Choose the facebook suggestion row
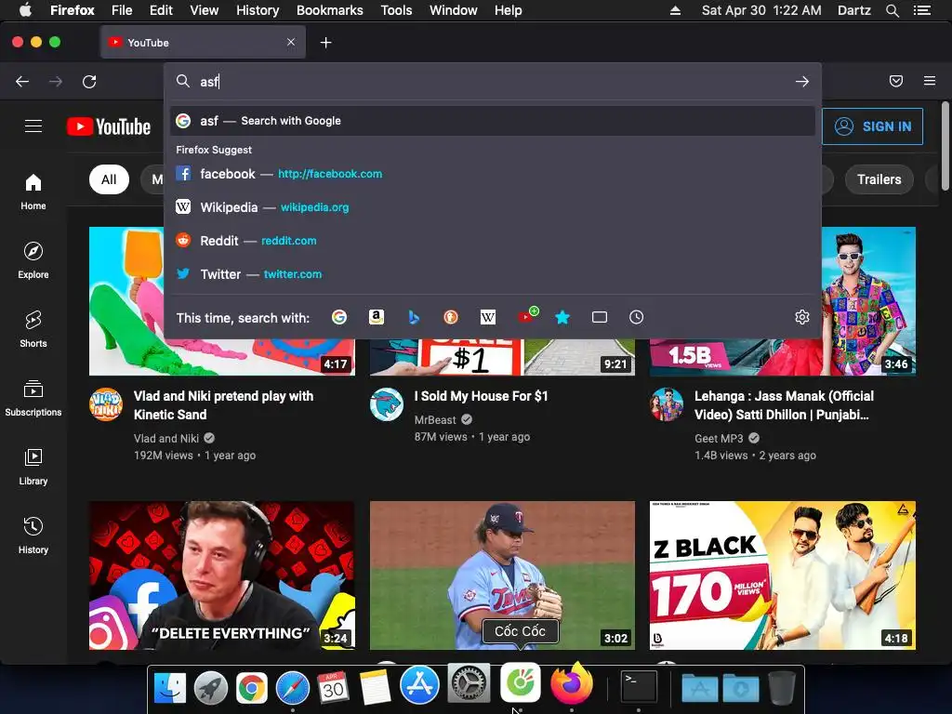Image resolution: width=952 pixels, height=714 pixels. (493, 174)
